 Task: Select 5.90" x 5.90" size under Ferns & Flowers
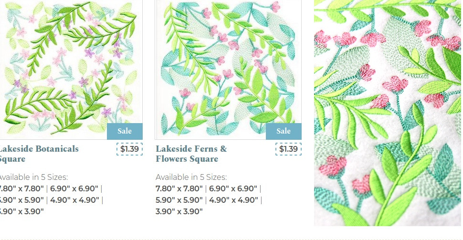click(179, 200)
